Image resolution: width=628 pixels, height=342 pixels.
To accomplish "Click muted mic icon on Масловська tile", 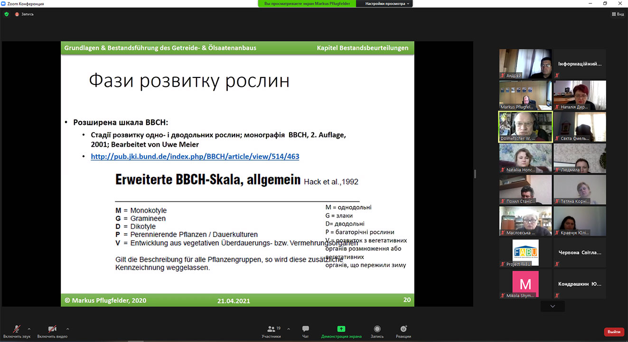I will click(503, 233).
